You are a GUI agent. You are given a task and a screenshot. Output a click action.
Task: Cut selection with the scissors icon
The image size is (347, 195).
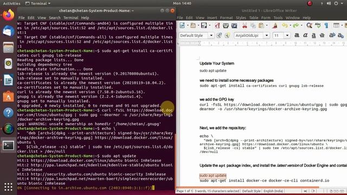click(x=245, y=25)
